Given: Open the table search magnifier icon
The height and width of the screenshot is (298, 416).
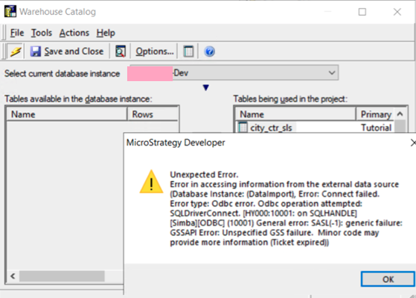Looking at the screenshot, I should click(x=121, y=51).
